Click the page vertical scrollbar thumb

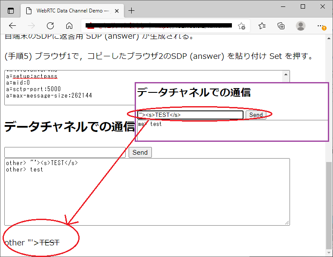point(329,205)
